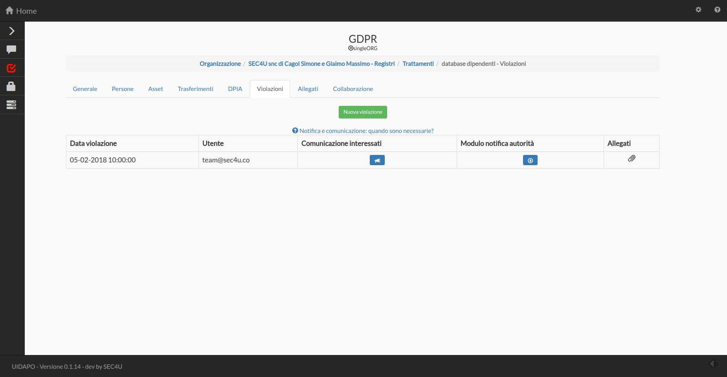
Task: Open the Asset tab
Action: (x=156, y=89)
